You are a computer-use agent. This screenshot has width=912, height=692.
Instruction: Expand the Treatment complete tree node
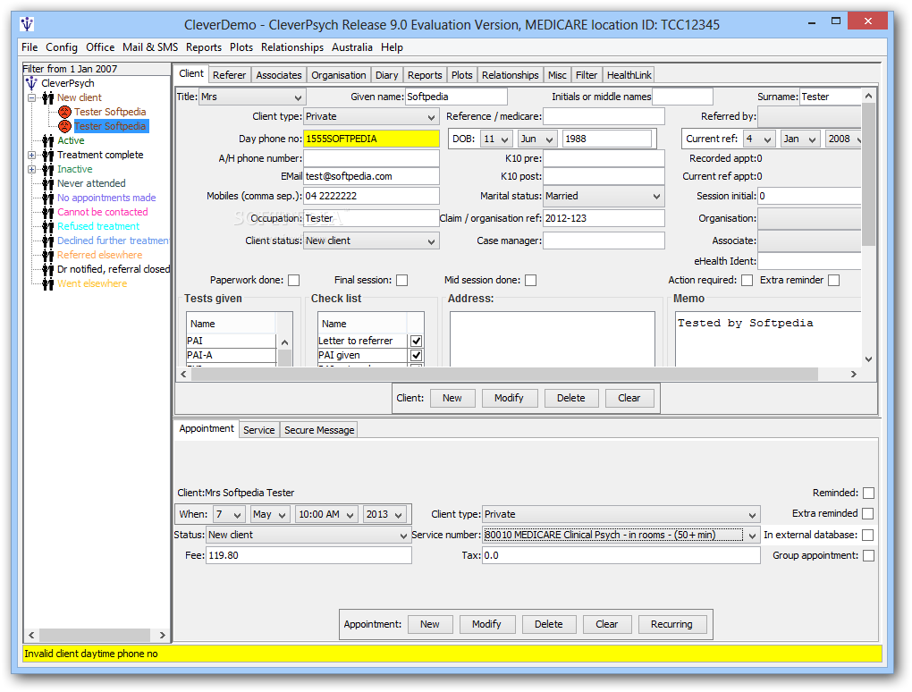32,156
